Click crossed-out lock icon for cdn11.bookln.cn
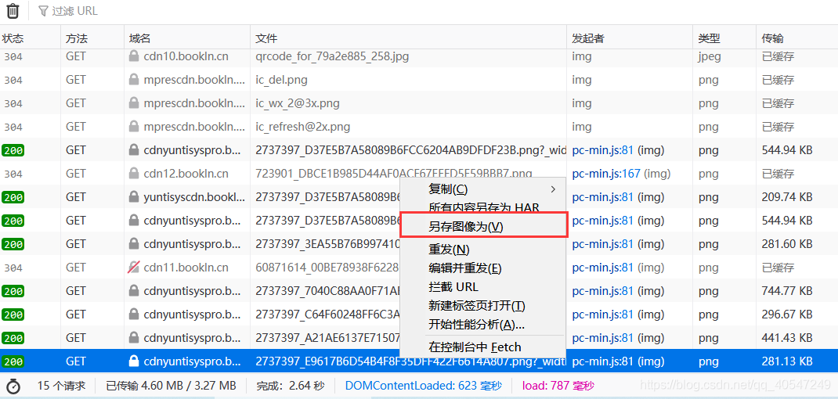This screenshot has height=399, width=838. pyautogui.click(x=134, y=268)
